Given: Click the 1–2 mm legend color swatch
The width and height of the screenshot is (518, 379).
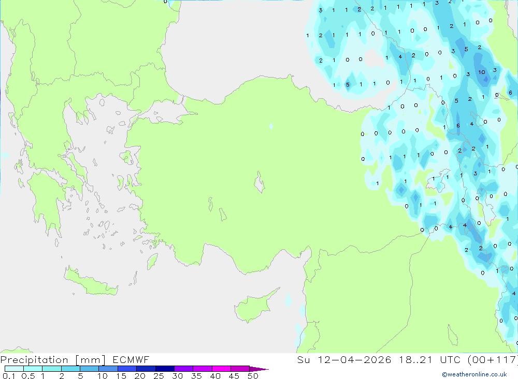Looking at the screenshot, I should [x=52, y=369].
